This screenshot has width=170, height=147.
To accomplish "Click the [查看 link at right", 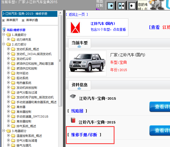I will [154, 27].
